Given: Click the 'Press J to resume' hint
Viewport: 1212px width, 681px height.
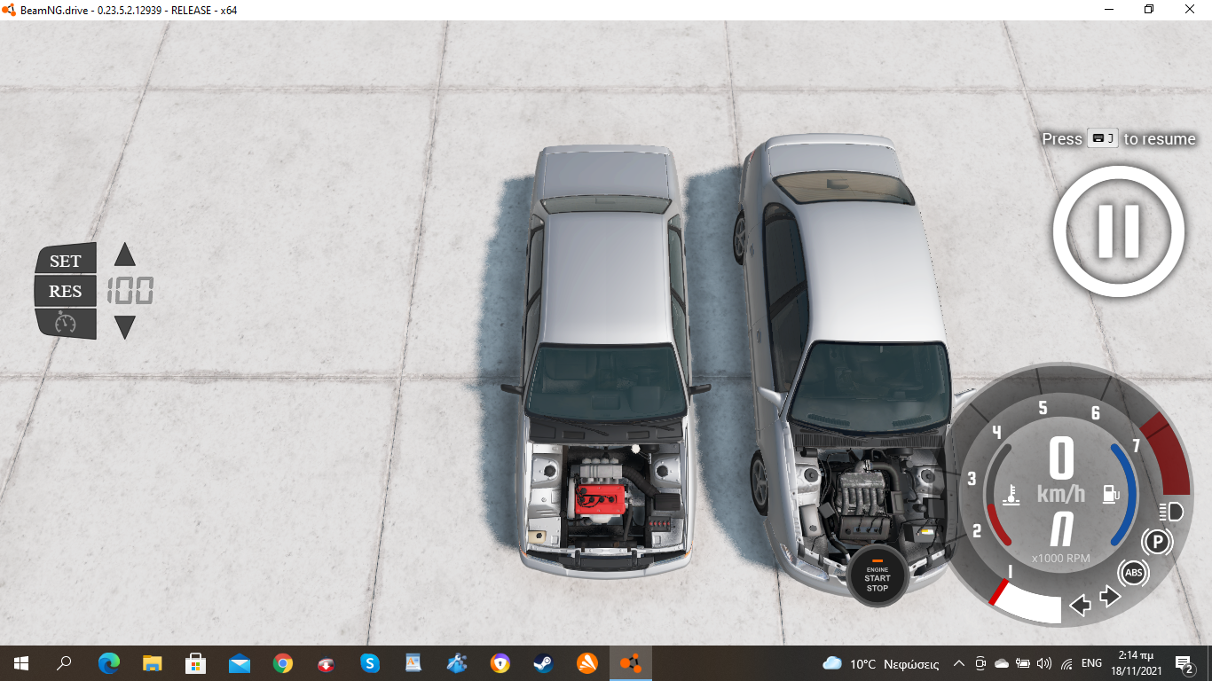Looking at the screenshot, I should pos(1119,138).
